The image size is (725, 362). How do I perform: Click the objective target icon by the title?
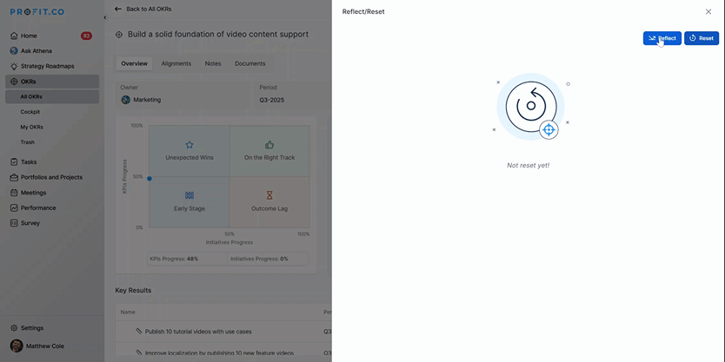(x=119, y=35)
